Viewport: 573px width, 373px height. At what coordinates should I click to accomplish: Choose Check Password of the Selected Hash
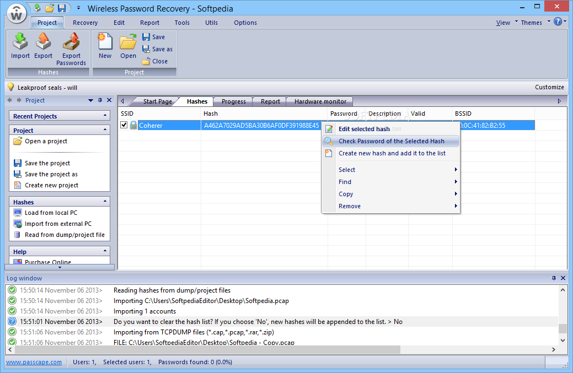click(x=390, y=141)
